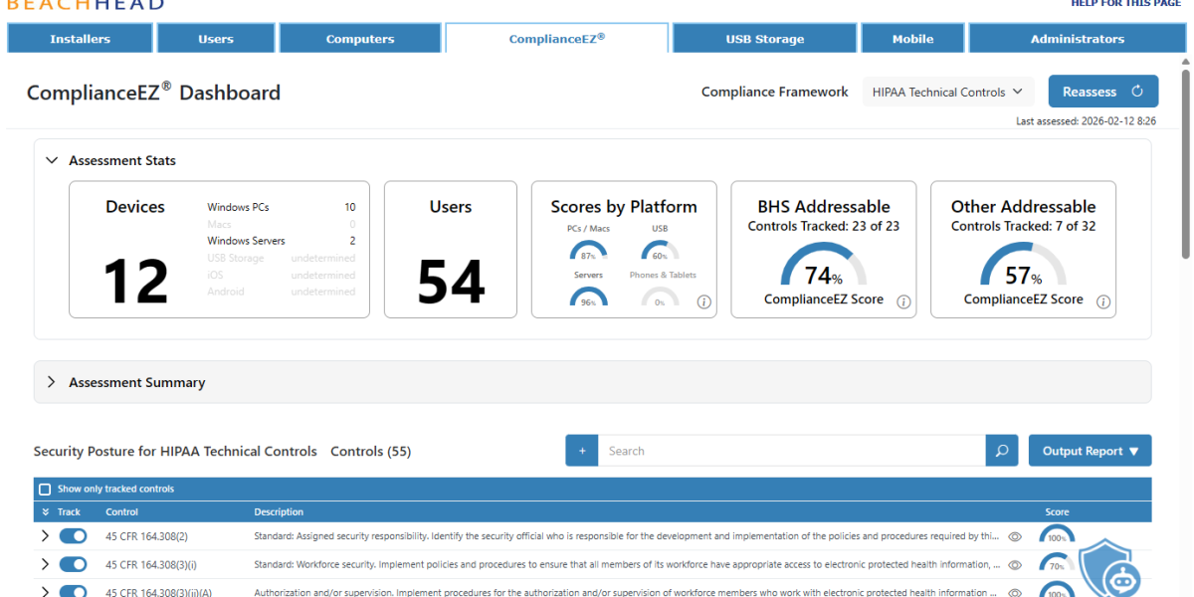Click the search magnifier icon

[1001, 450]
